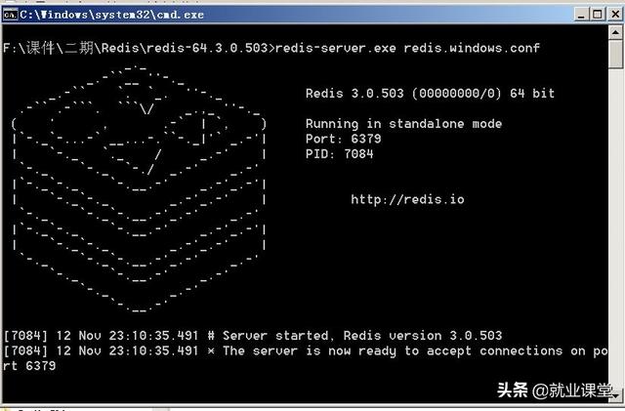Click the wrapped 'rt 6379' text
Viewport: 625px width, 411px height.
pyautogui.click(x=29, y=366)
